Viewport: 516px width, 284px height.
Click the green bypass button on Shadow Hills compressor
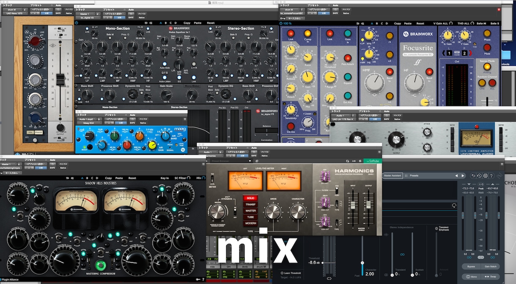[x=100, y=266]
